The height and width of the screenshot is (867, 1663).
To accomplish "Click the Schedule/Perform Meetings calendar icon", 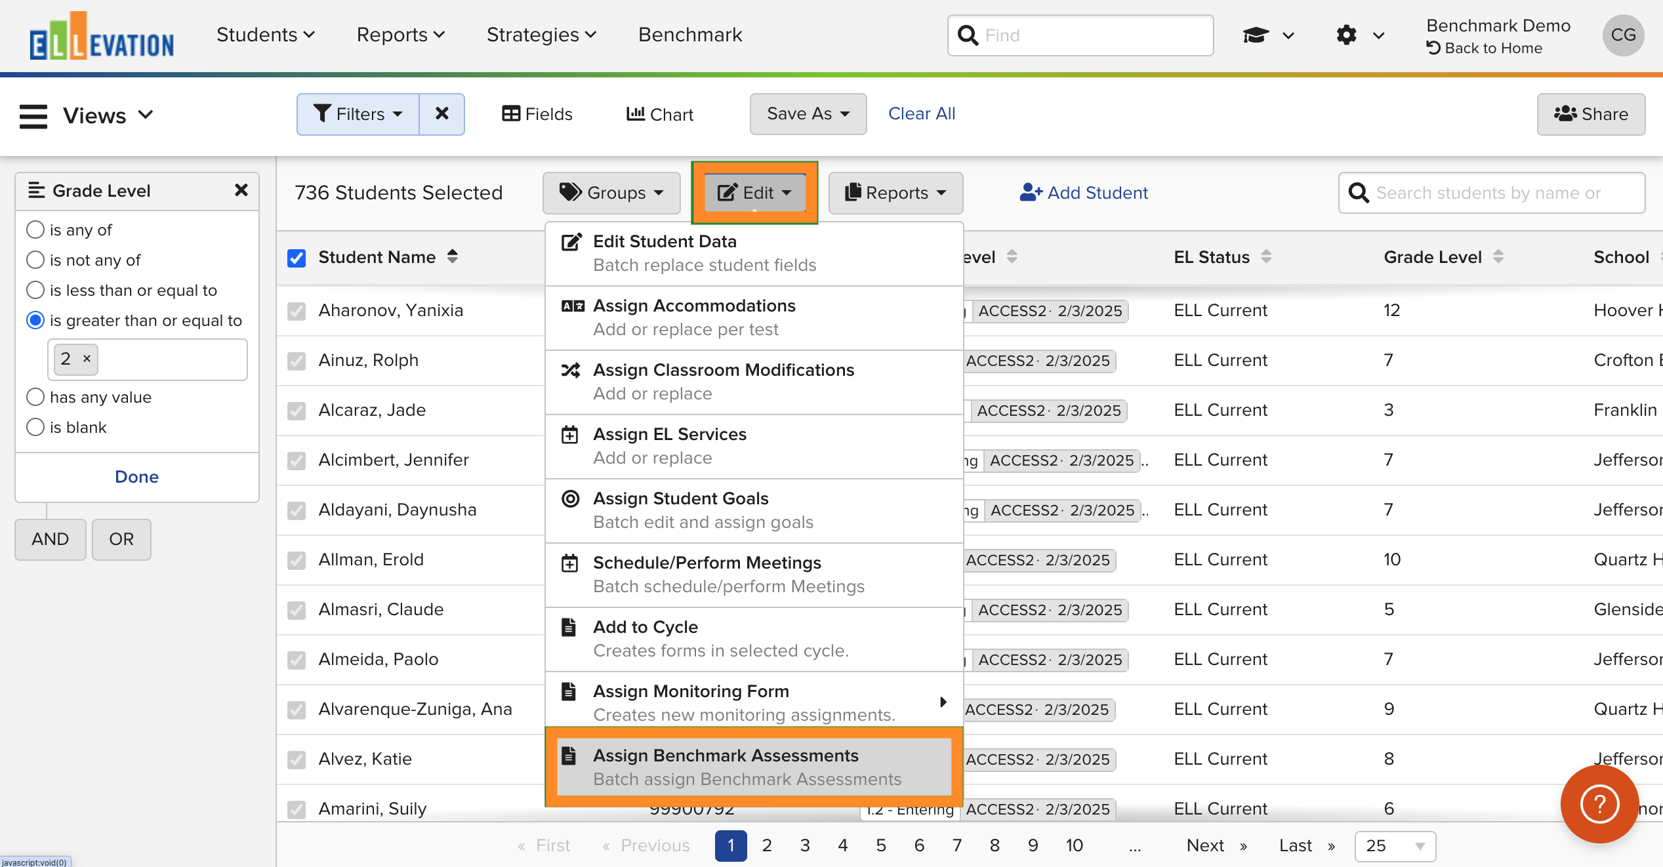I will (570, 563).
